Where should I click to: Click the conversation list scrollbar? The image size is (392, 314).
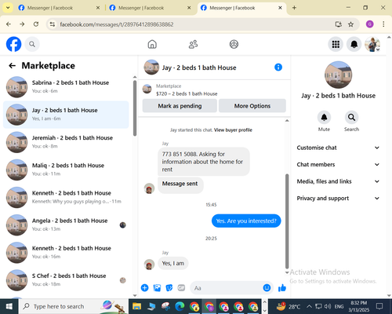pos(135,108)
